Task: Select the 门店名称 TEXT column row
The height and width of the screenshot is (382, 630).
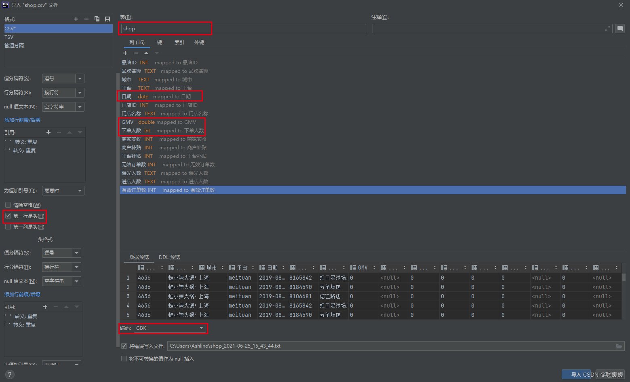Action: [373, 114]
